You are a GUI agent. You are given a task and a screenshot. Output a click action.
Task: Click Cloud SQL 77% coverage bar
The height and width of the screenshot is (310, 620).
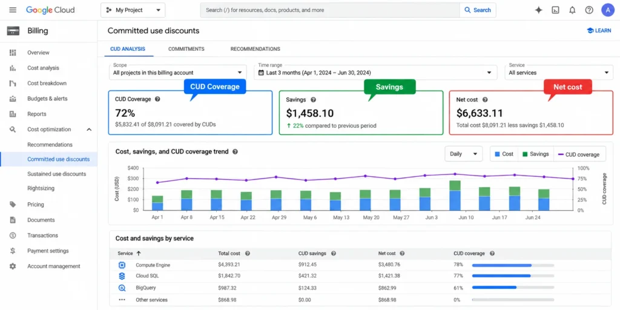[x=513, y=276]
